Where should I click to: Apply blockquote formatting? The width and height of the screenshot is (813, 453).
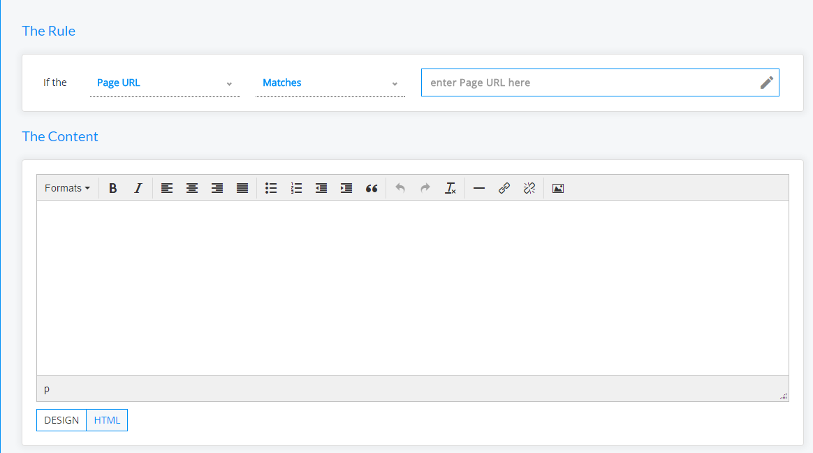coord(372,188)
